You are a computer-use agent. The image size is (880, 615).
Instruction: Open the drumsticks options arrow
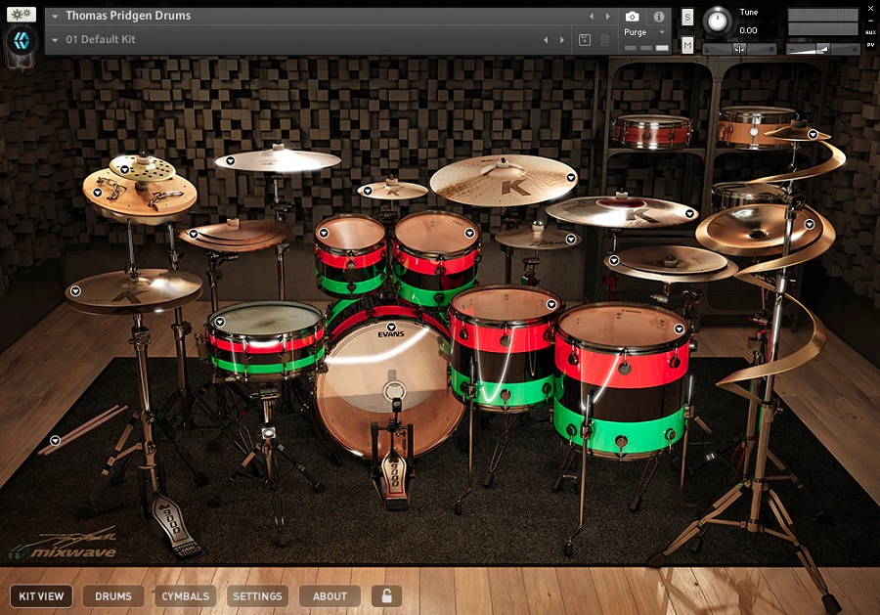(55, 441)
